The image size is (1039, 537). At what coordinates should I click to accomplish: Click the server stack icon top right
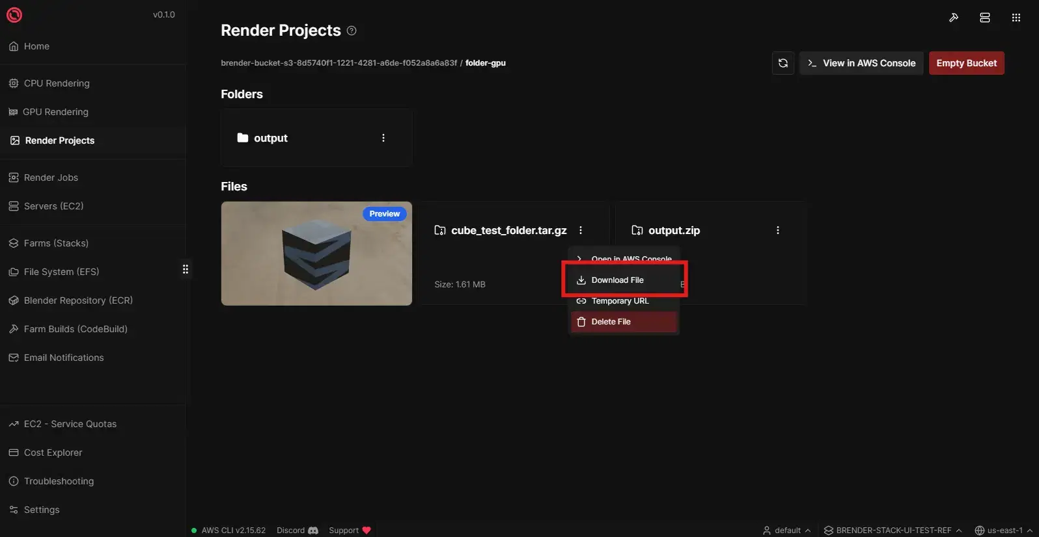(x=985, y=18)
